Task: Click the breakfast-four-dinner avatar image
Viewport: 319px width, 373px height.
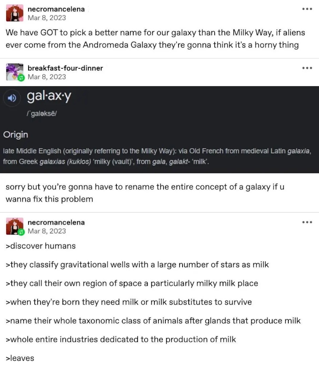Action: (x=14, y=72)
